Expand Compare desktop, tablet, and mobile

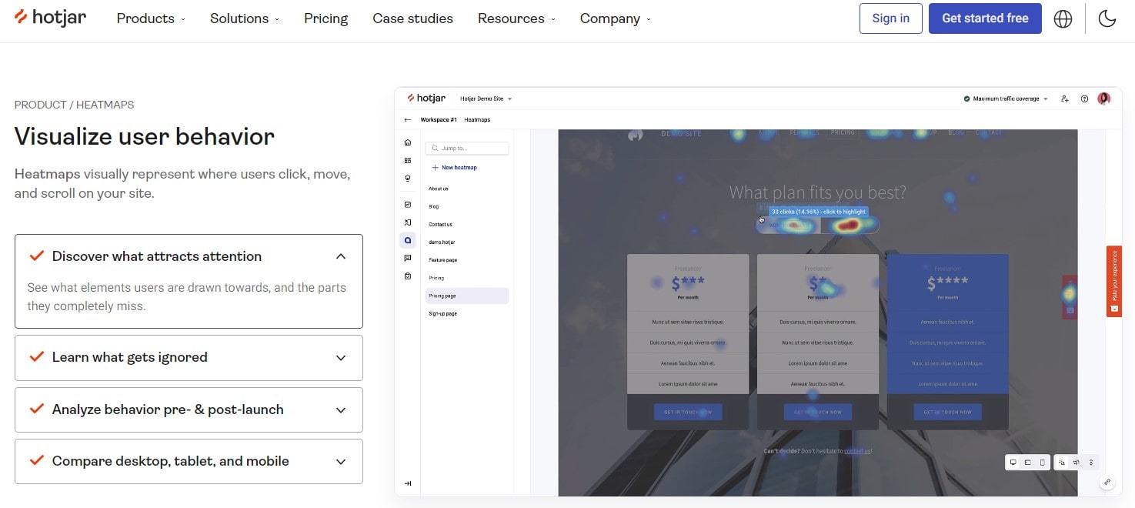(189, 461)
